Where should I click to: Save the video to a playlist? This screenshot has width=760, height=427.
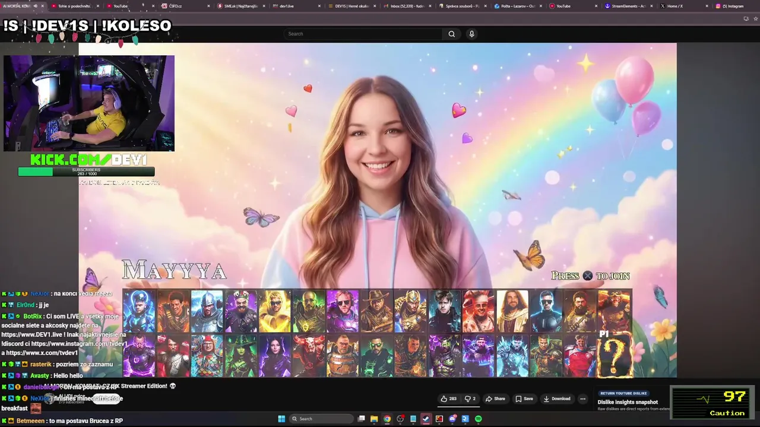(524, 399)
